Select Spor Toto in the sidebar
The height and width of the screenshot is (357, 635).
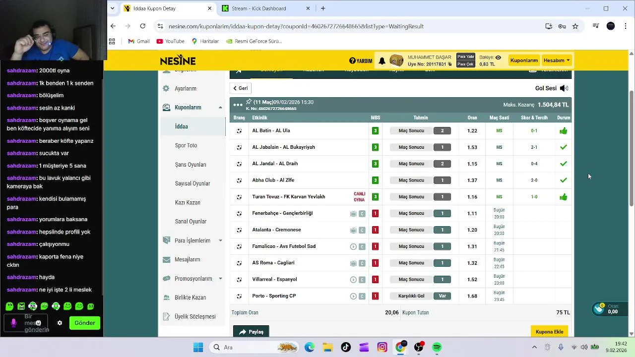[186, 145]
